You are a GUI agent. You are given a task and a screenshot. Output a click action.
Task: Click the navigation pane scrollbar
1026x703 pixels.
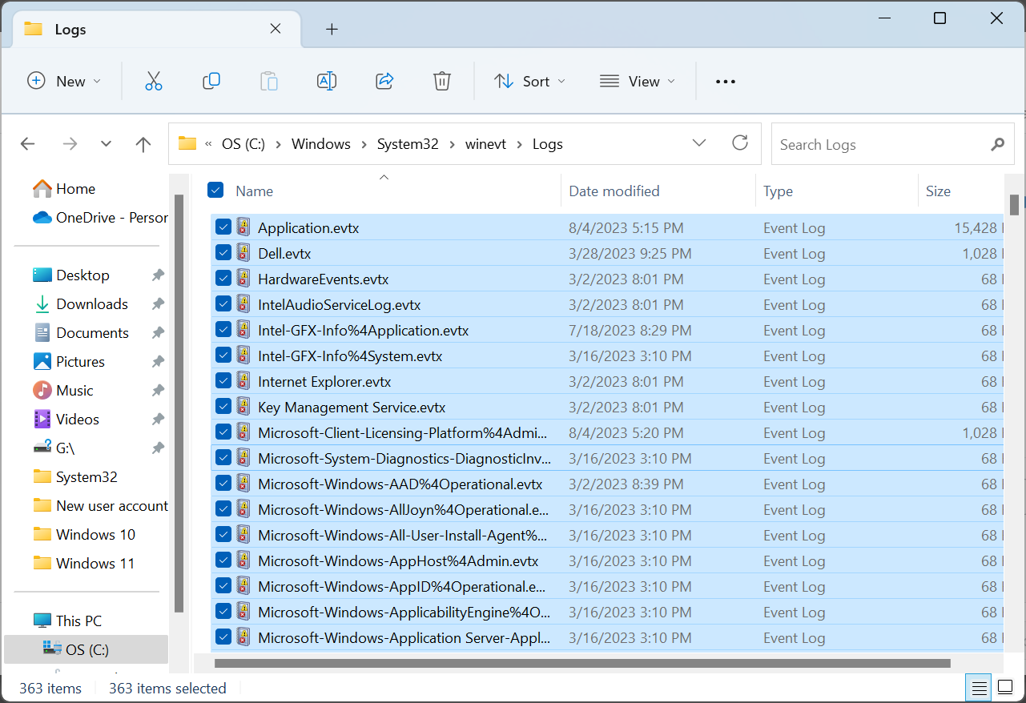(179, 403)
